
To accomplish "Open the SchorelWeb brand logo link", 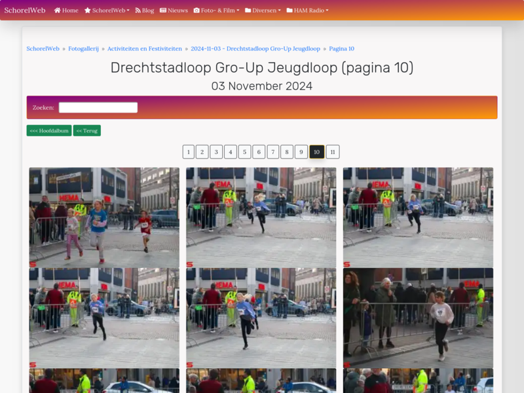I will pyautogui.click(x=25, y=10).
